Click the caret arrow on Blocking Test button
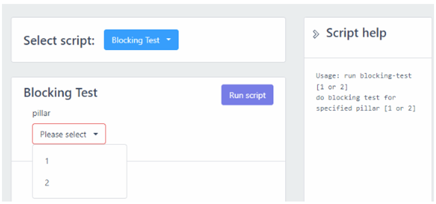The image size is (436, 204). point(168,40)
